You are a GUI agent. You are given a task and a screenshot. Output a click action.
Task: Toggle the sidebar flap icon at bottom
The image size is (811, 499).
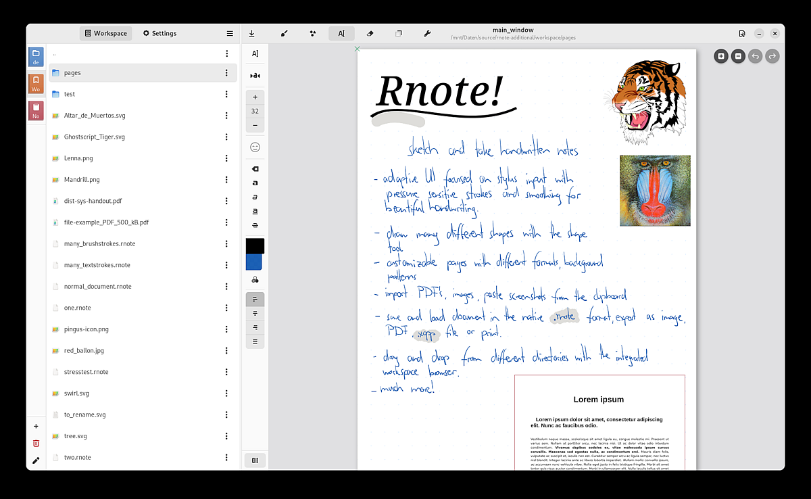point(255,460)
